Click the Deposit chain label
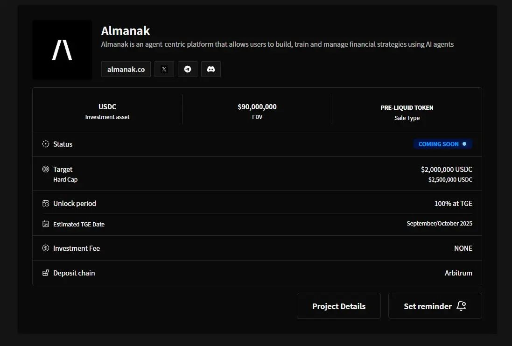Screen dimensions: 512x346 [x=74, y=273]
